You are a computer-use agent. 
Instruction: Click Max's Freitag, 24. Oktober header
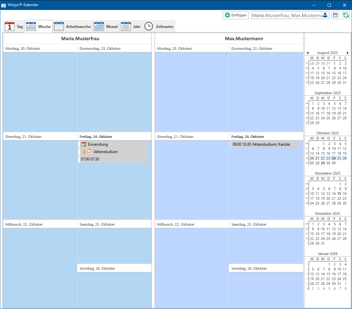[266, 137]
